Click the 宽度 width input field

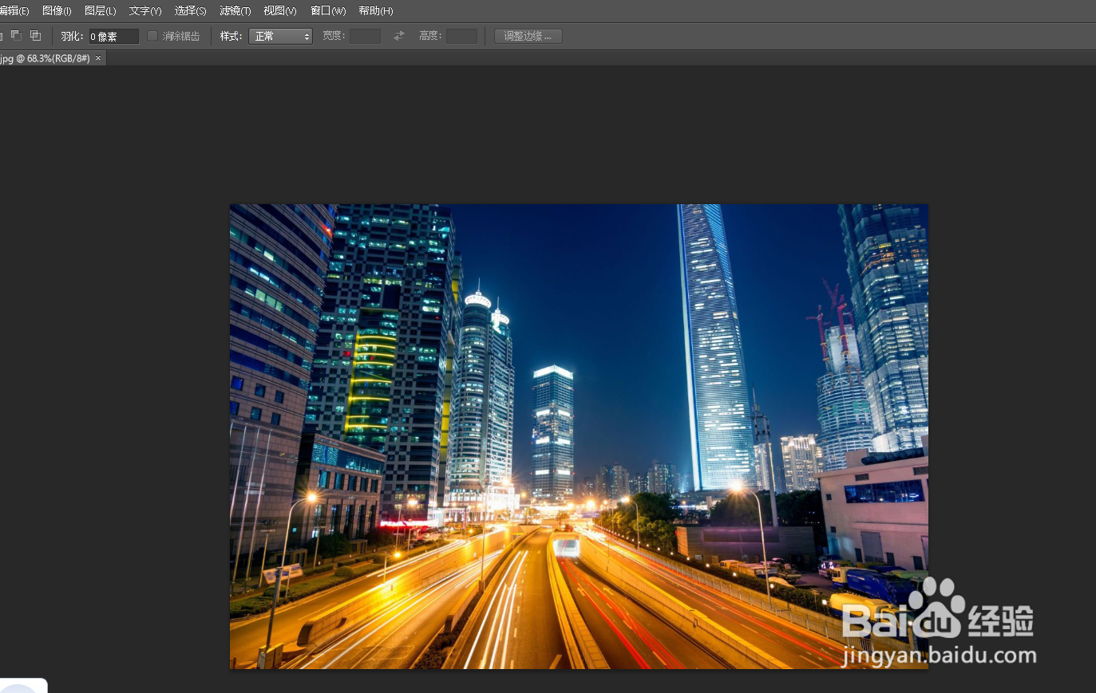point(364,36)
